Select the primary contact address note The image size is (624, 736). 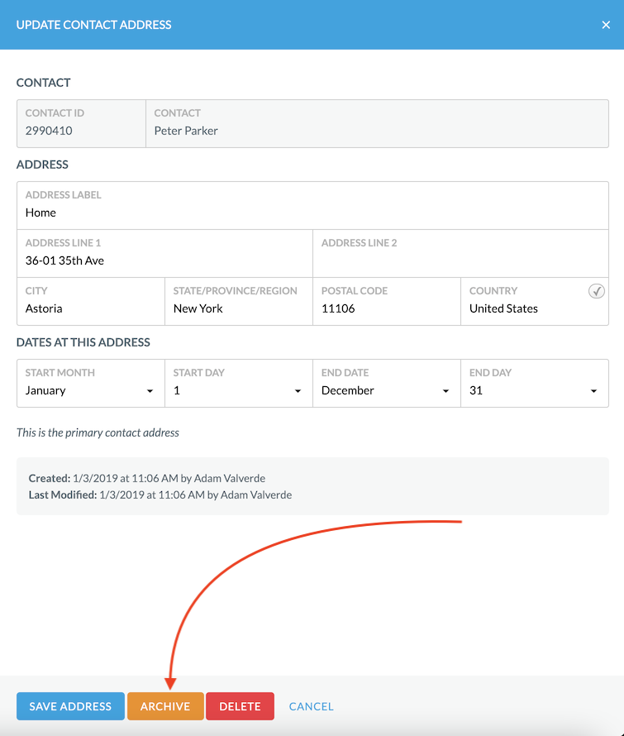pyautogui.click(x=98, y=433)
